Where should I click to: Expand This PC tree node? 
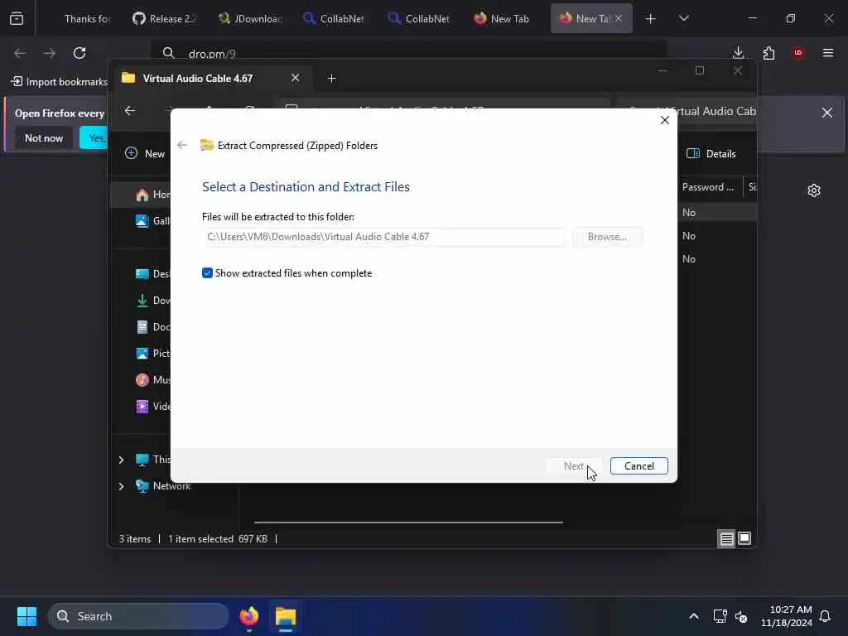(x=121, y=460)
